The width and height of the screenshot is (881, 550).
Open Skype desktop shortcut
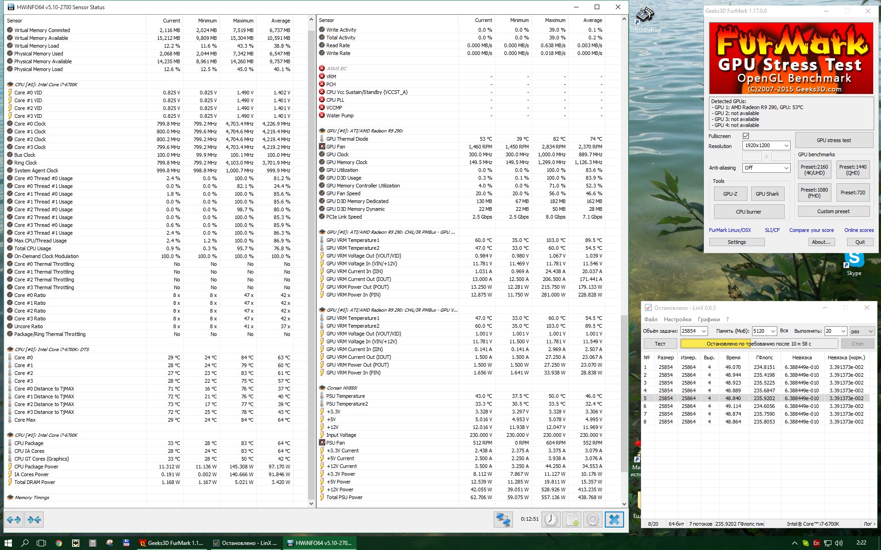[x=854, y=264]
